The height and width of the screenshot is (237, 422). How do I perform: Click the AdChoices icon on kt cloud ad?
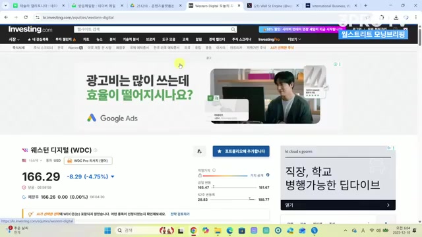coord(389,148)
